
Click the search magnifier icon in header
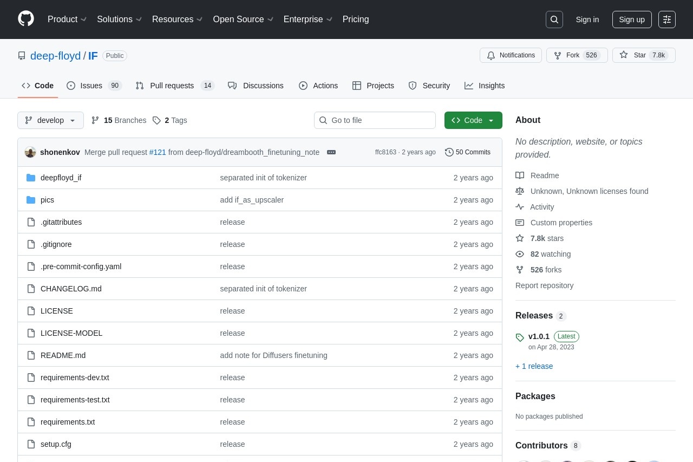click(x=554, y=19)
